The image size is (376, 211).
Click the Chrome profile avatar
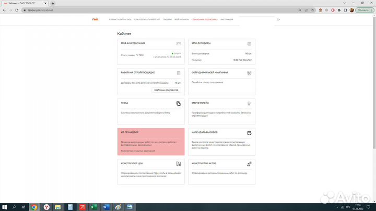pos(351,10)
